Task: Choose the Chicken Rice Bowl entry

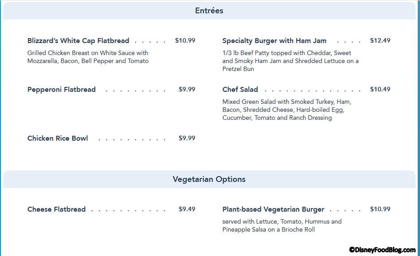Action: click(58, 138)
